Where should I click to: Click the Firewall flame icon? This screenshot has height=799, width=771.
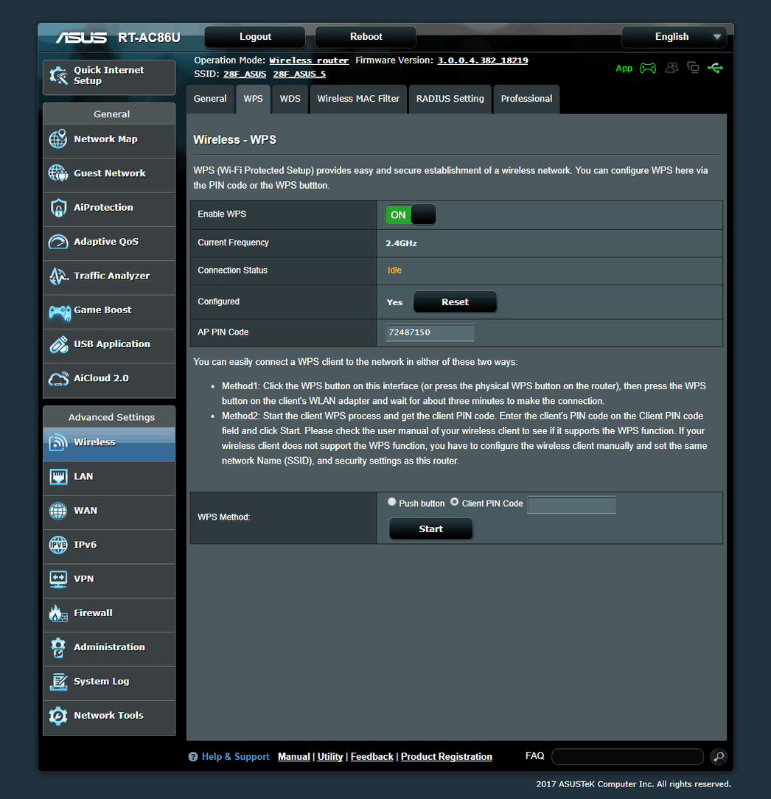click(x=58, y=613)
